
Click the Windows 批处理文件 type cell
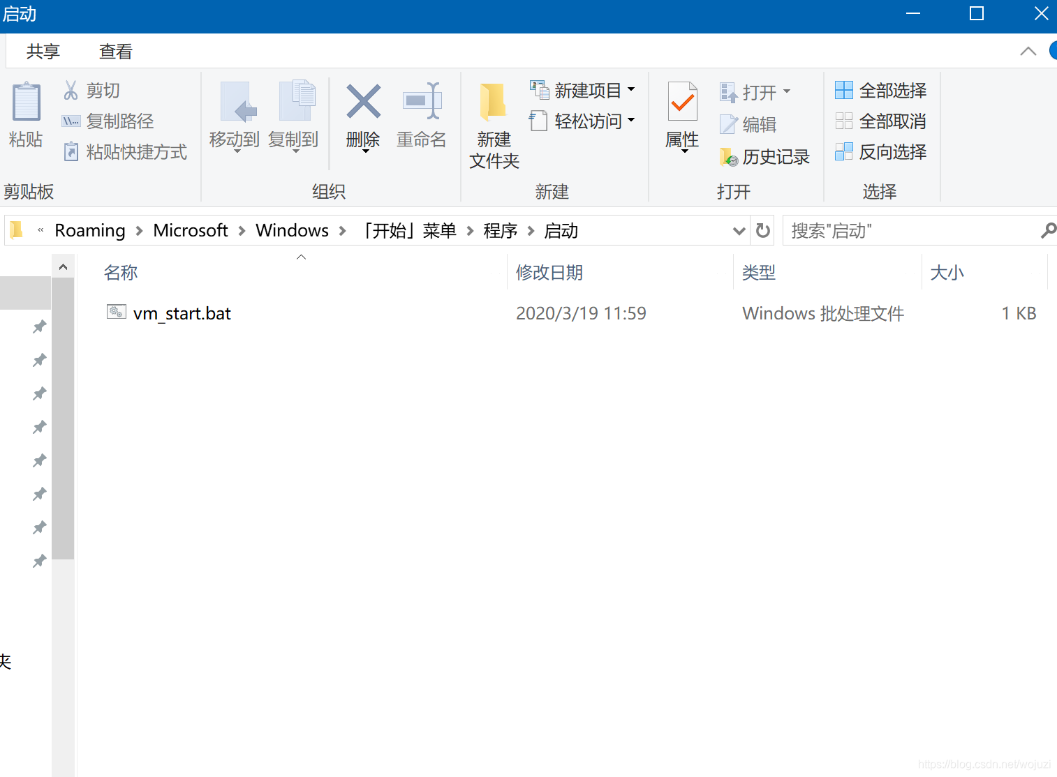click(x=823, y=313)
